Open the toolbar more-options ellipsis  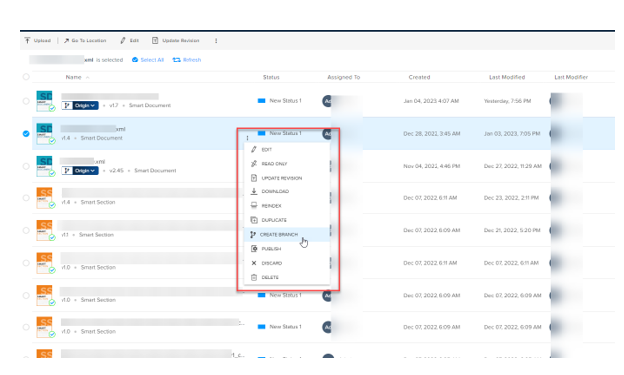coord(216,41)
